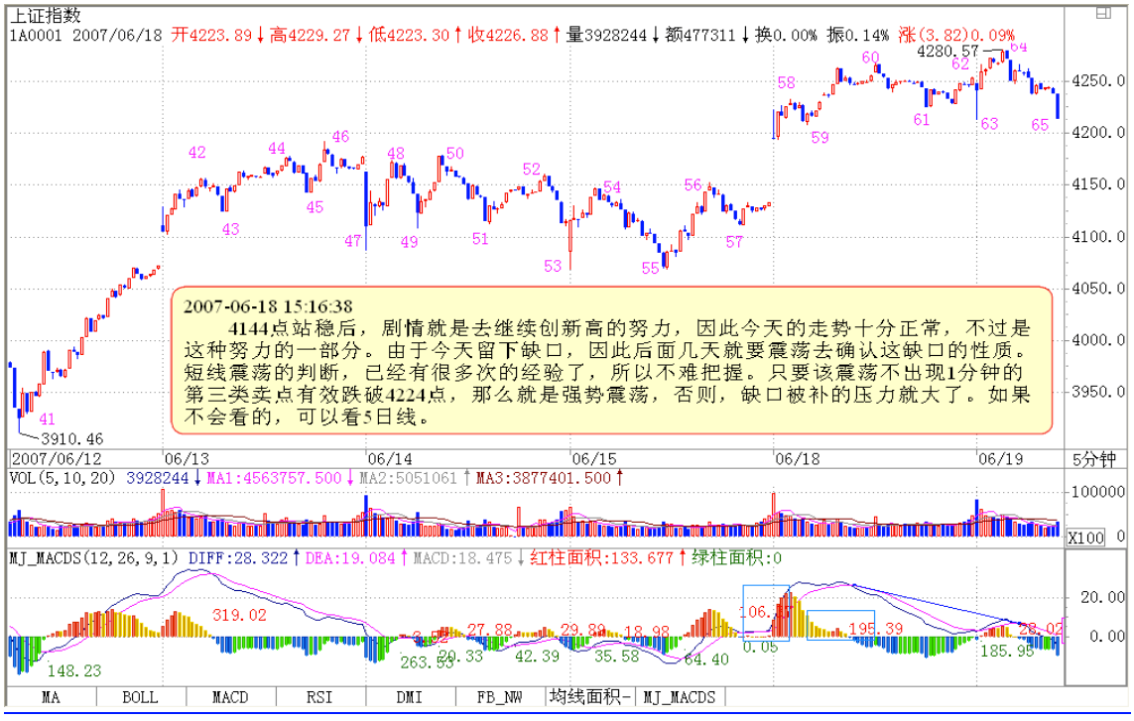Click the annotation timestamp 2007-06-18 15:16:38
This screenshot has height=721, width=1134.
coord(268,306)
